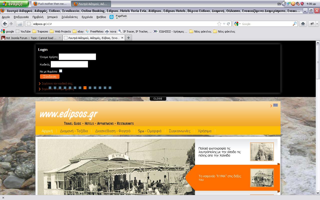Open the statistics bar-chart toolbar button
Image resolution: width=320 pixels, height=200 pixels.
coord(20,24)
